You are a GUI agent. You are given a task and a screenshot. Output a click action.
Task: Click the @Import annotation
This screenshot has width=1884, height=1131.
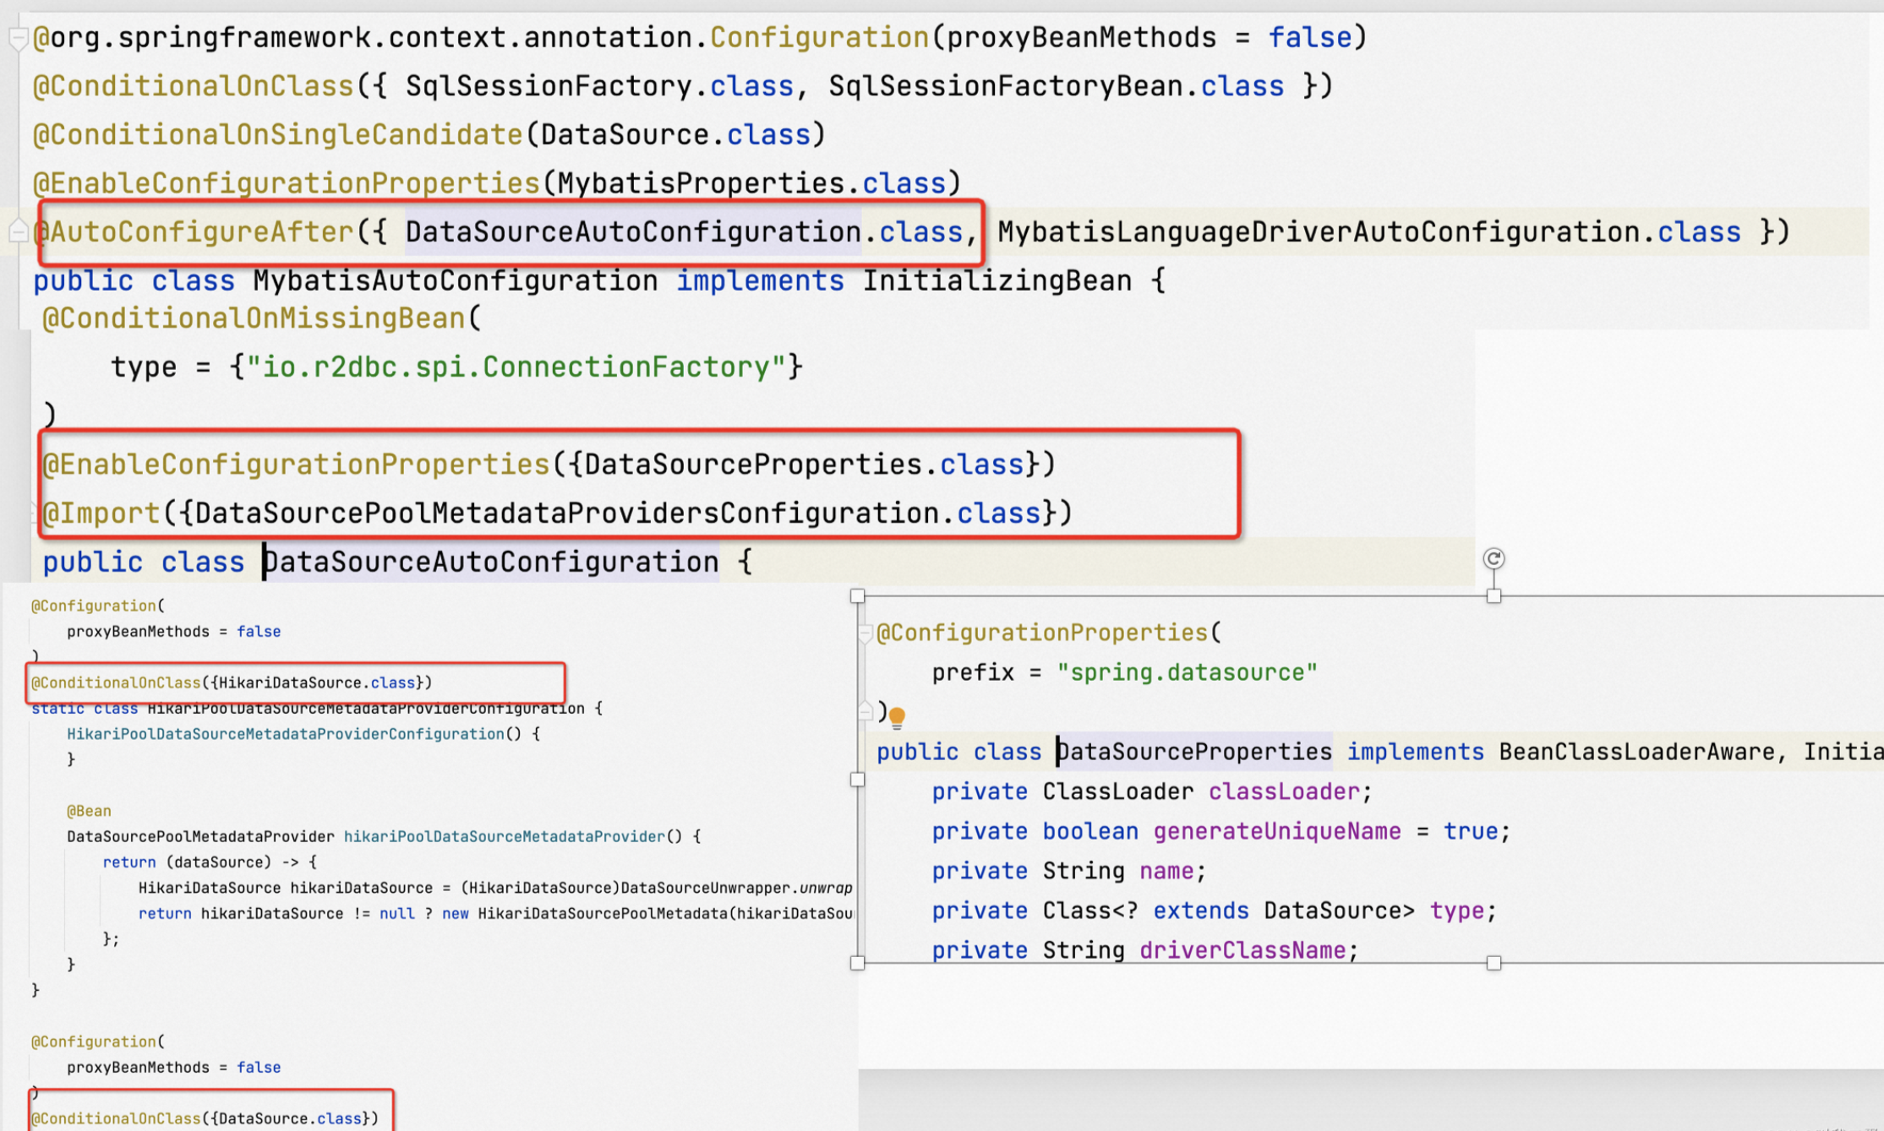click(101, 513)
